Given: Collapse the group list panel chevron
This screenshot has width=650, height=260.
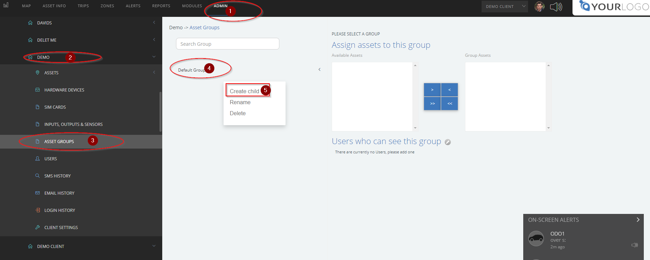Looking at the screenshot, I should 320,69.
